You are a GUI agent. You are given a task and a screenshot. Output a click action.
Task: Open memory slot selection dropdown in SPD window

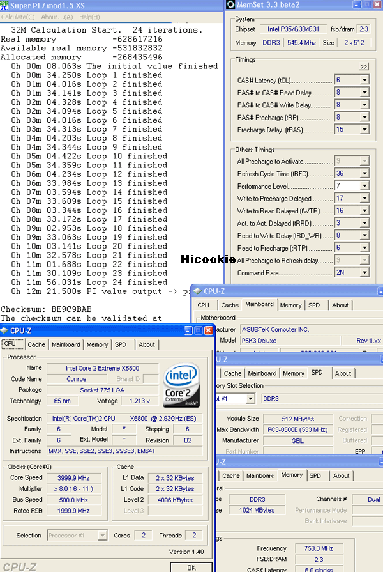pyautogui.click(x=250, y=399)
